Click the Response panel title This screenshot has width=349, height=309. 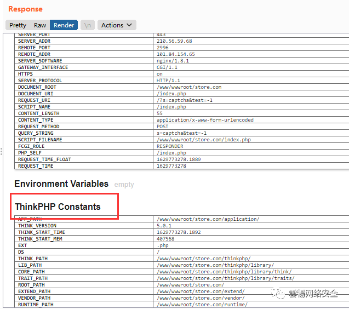coord(25,9)
